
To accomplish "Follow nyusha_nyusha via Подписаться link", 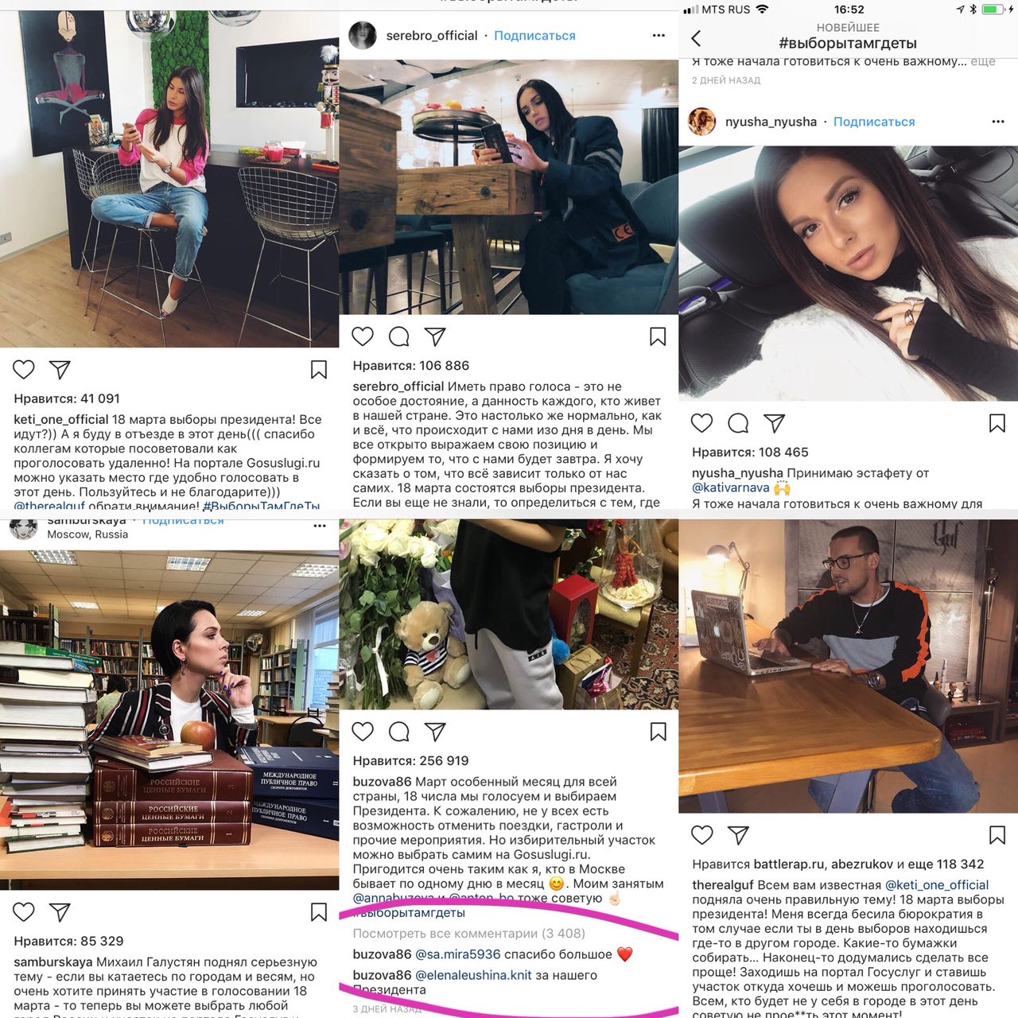I will pyautogui.click(x=874, y=122).
